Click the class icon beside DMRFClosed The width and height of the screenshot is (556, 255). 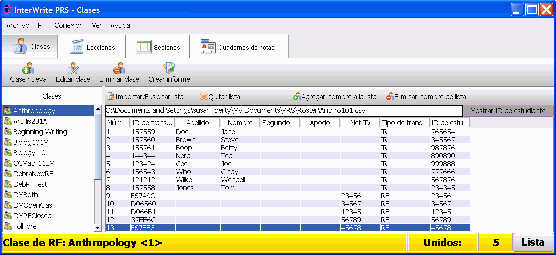click(x=8, y=215)
